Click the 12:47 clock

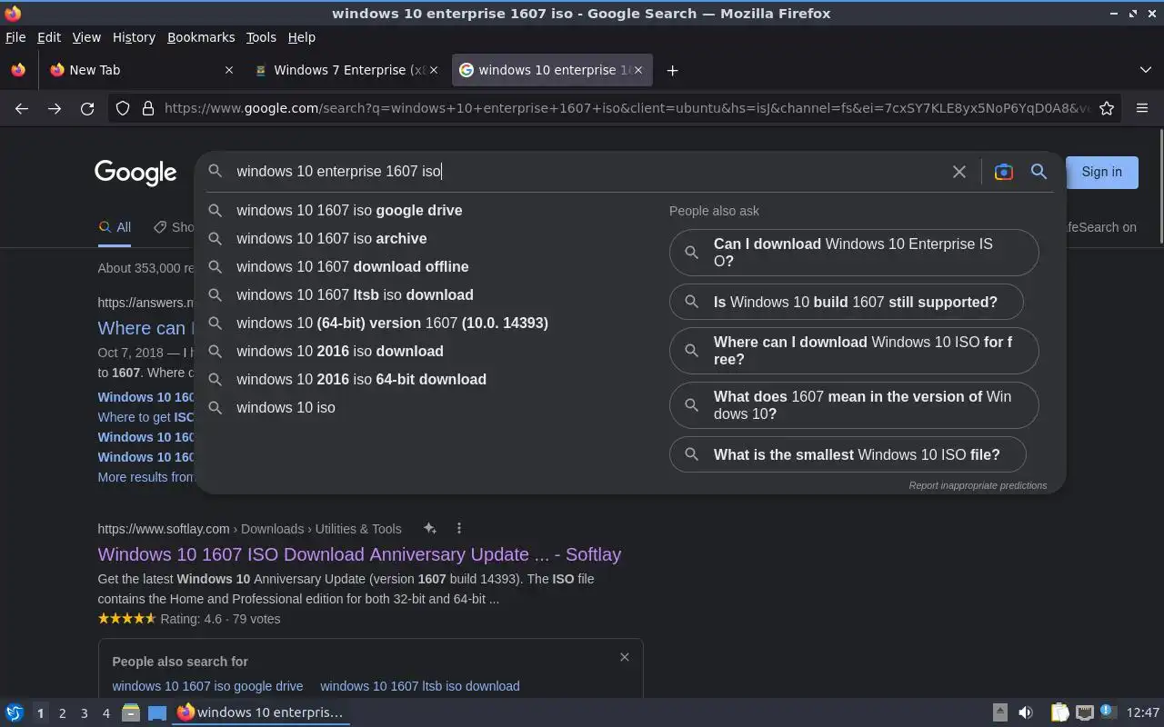[x=1142, y=712]
